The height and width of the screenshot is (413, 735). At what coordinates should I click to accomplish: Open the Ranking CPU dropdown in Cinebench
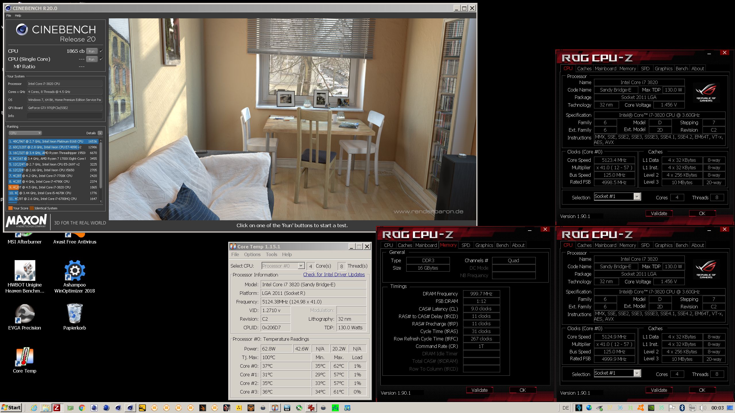coord(25,133)
